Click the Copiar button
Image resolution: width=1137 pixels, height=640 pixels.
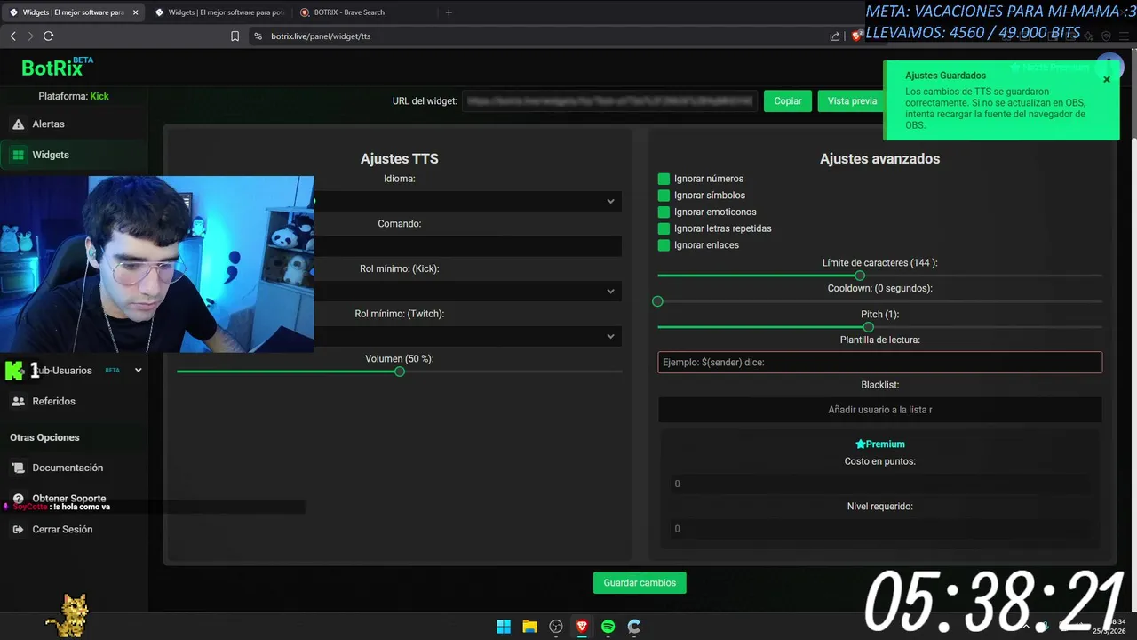tap(788, 101)
